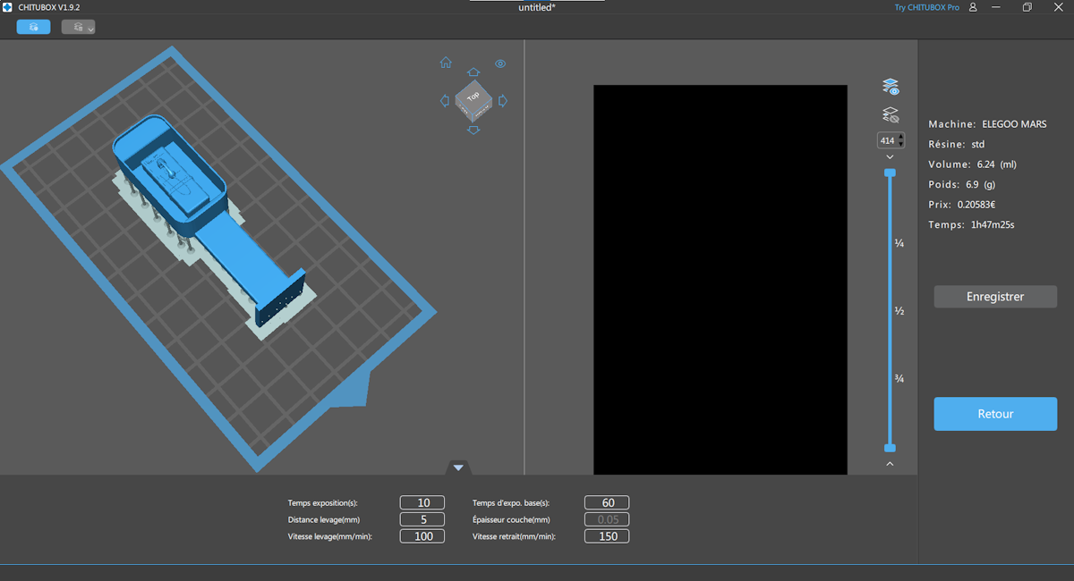Open the user account icon in title bar
Screen dimensions: 1074x581
[x=973, y=7]
